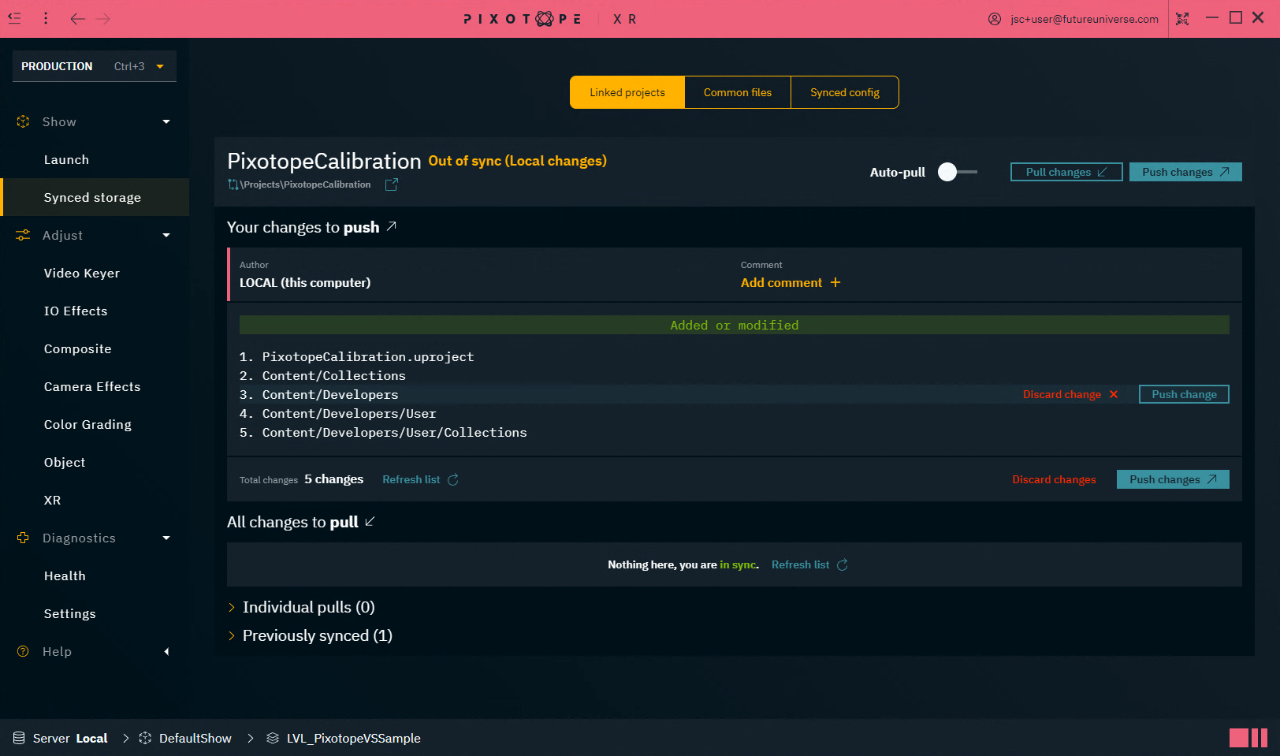This screenshot has height=756, width=1280.
Task: Collapse the sidebar using top-left menu icon
Action: [14, 18]
